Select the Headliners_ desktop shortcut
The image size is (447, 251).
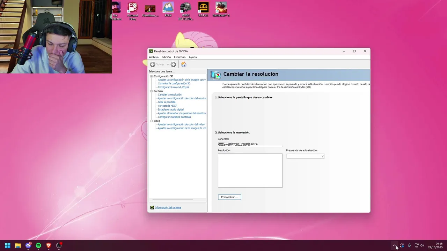(x=150, y=10)
